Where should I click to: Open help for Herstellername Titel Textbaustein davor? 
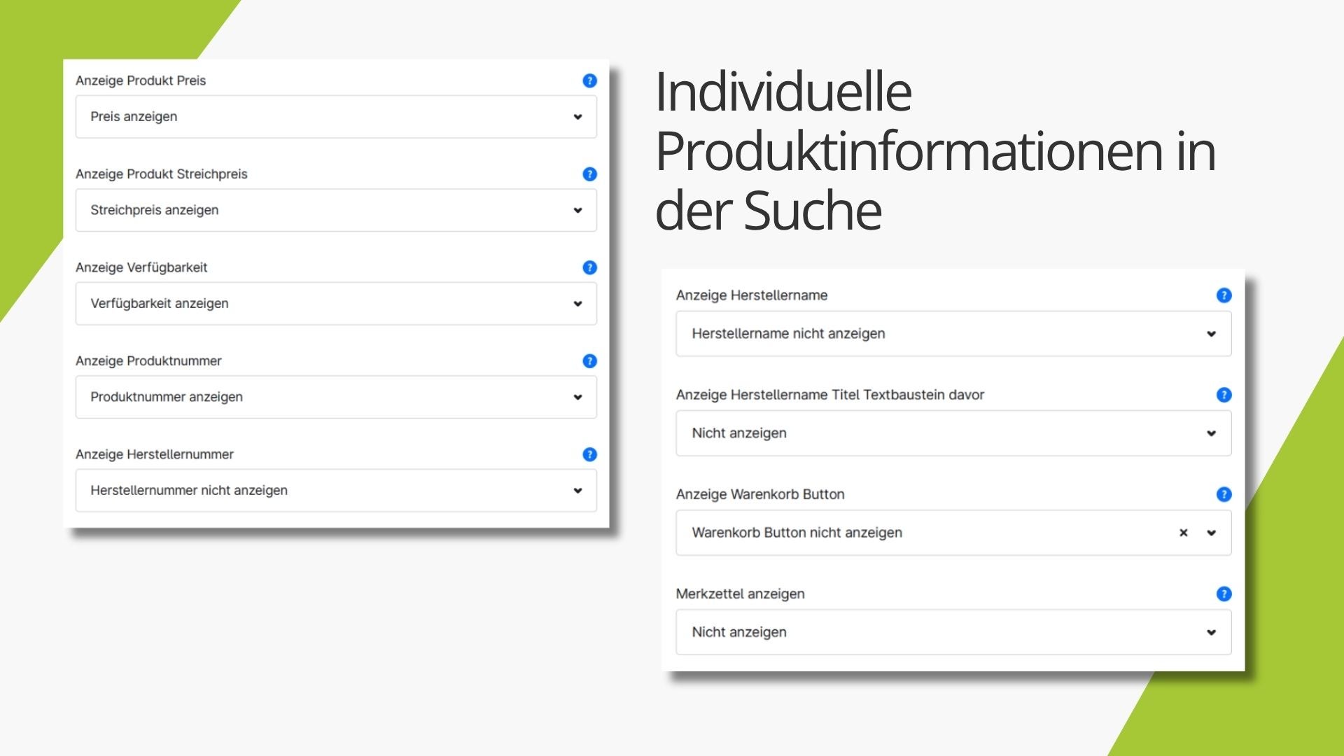point(1224,395)
